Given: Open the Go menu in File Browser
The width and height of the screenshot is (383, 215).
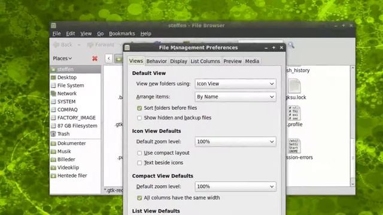Looking at the screenshot, I should point(101,33).
